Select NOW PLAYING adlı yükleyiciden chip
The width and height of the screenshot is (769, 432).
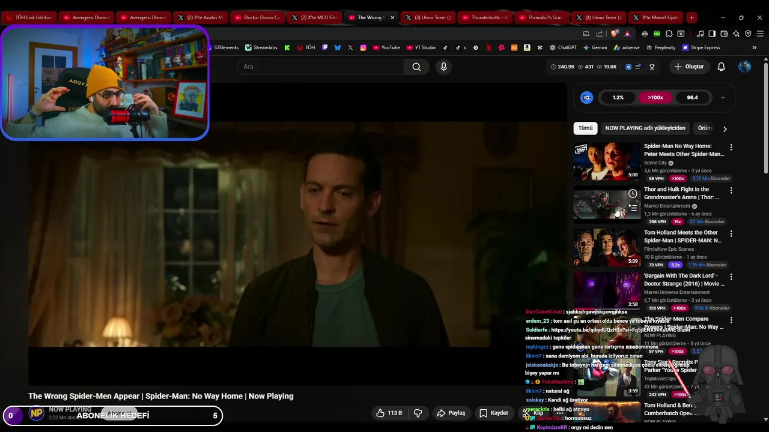[x=645, y=128]
